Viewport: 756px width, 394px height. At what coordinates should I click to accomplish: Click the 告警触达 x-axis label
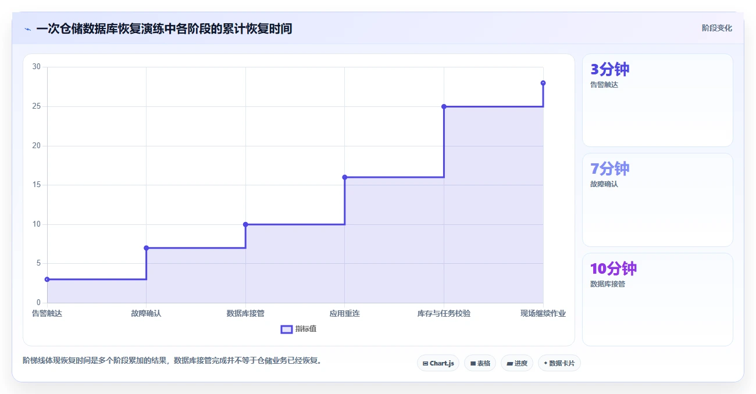(47, 313)
